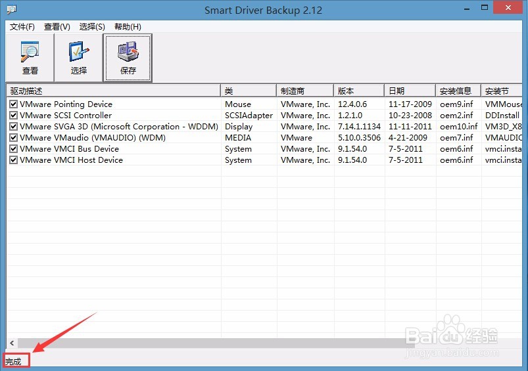
Task: Click the Mouse class cell
Action: (238, 104)
